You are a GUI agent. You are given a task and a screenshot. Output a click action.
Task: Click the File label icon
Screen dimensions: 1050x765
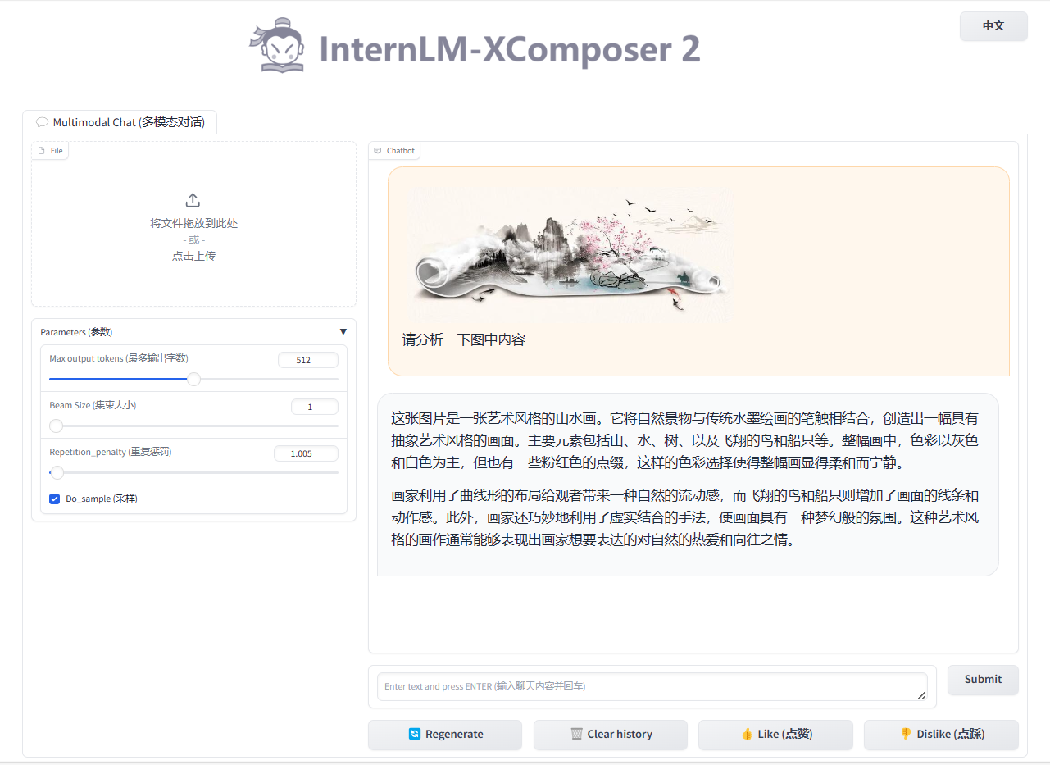tap(42, 151)
